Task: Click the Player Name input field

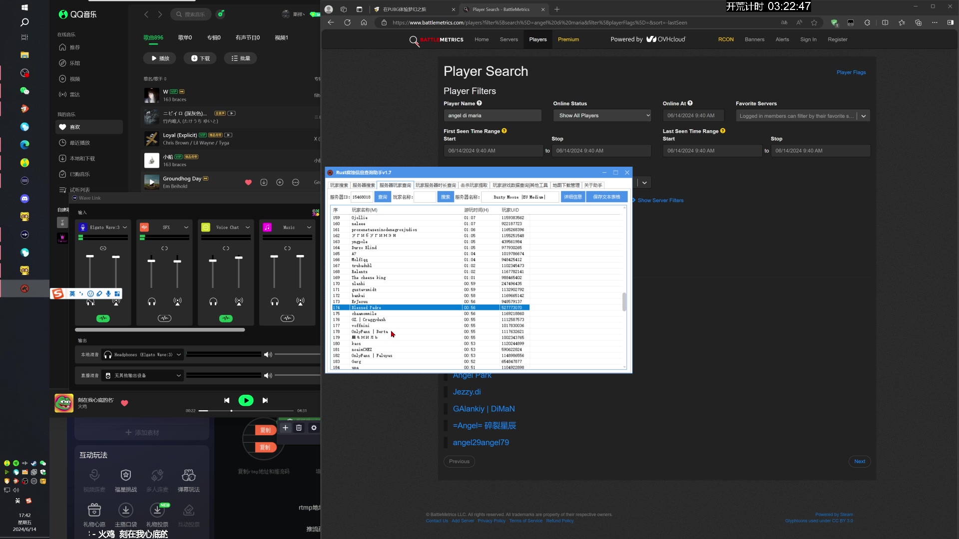Action: [x=492, y=116]
